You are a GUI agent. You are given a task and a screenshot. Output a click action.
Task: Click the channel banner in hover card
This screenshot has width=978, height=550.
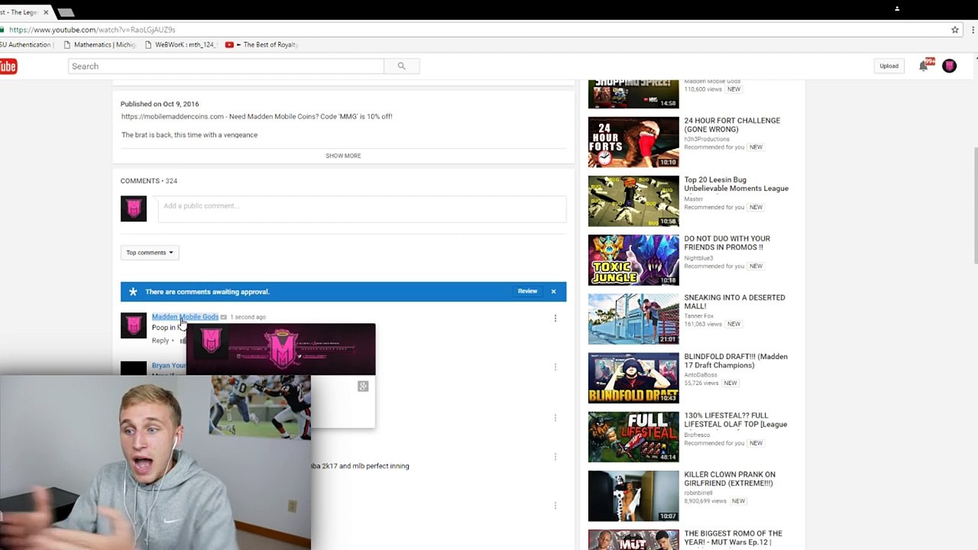(x=280, y=350)
